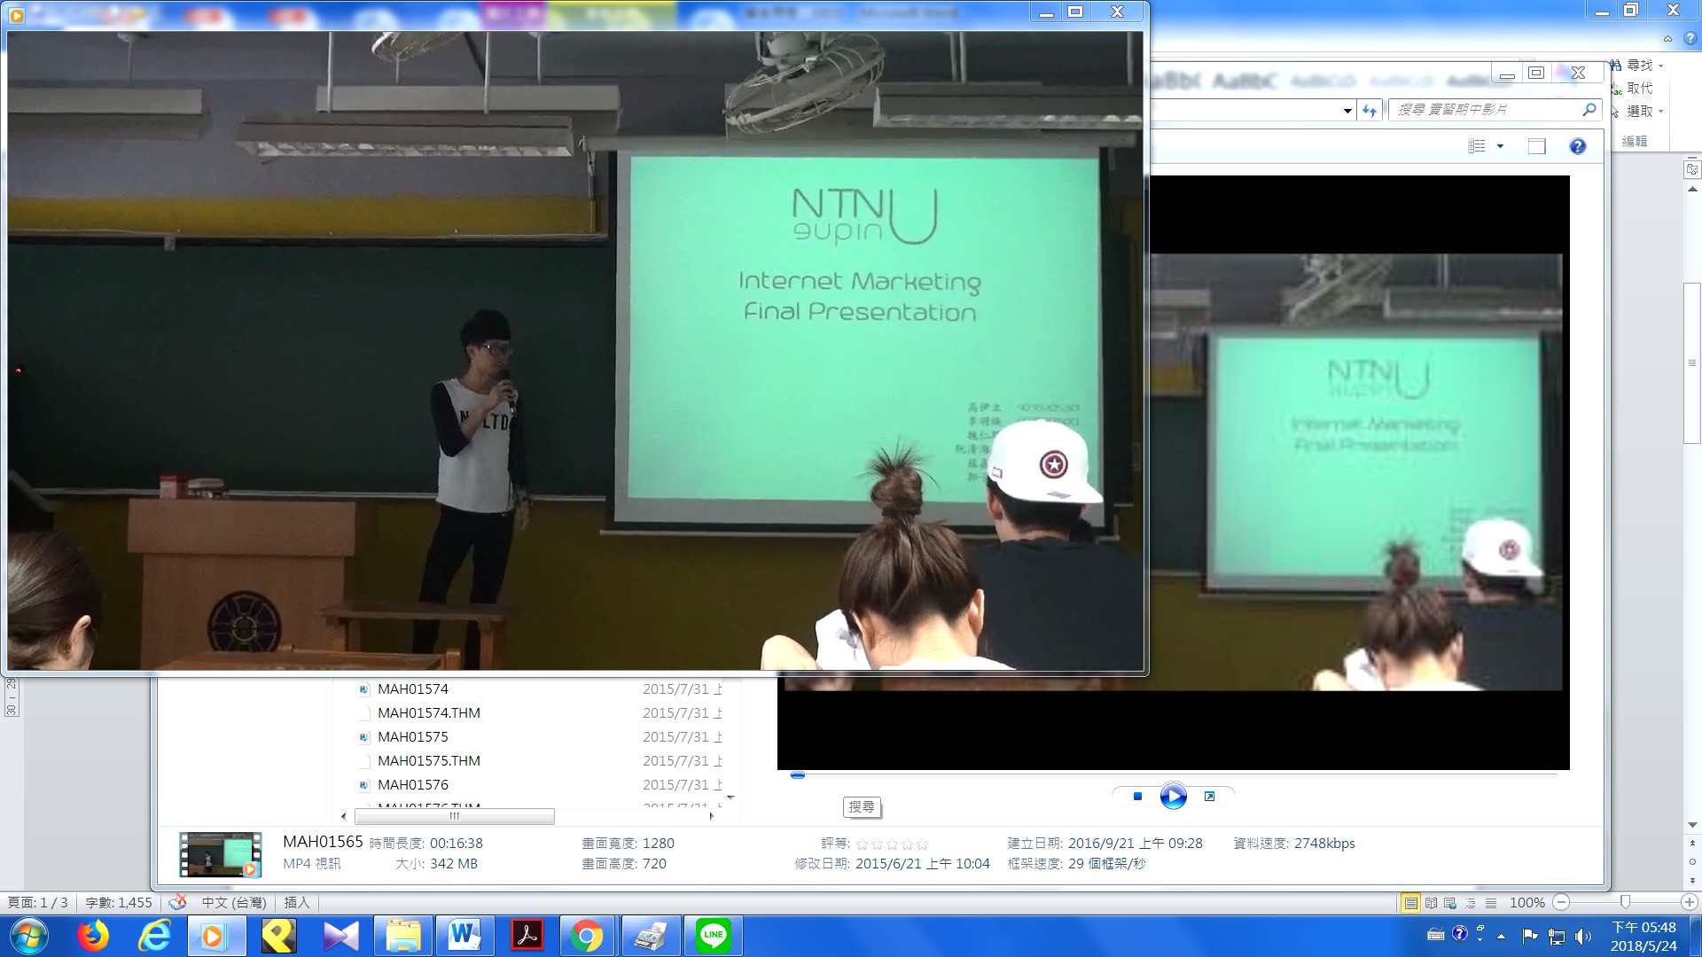Click Word zoom level 100%
The width and height of the screenshot is (1702, 957).
click(1527, 902)
